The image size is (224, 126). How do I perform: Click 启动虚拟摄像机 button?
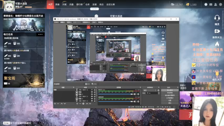[170, 95]
